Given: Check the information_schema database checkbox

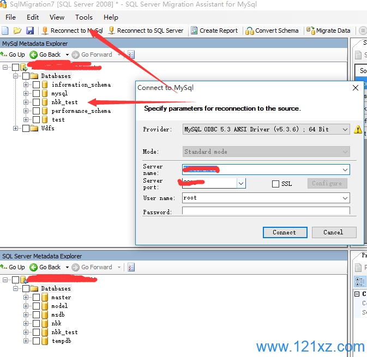Looking at the screenshot, I should click(36, 84).
